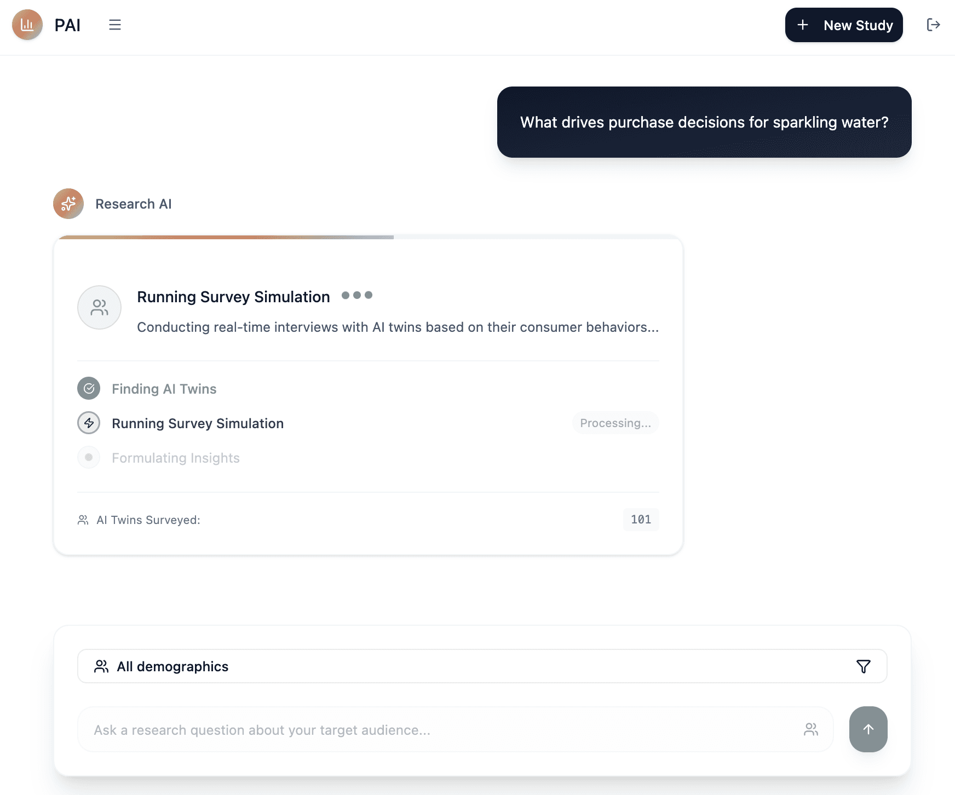Image resolution: width=955 pixels, height=795 pixels.
Task: Click the lightning bolt icon for Running Survey Simulation step
Action: (89, 423)
